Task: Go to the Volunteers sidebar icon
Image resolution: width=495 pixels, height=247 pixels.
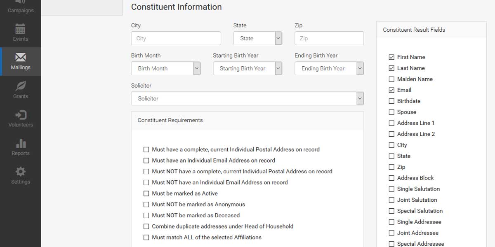Action: [21, 114]
